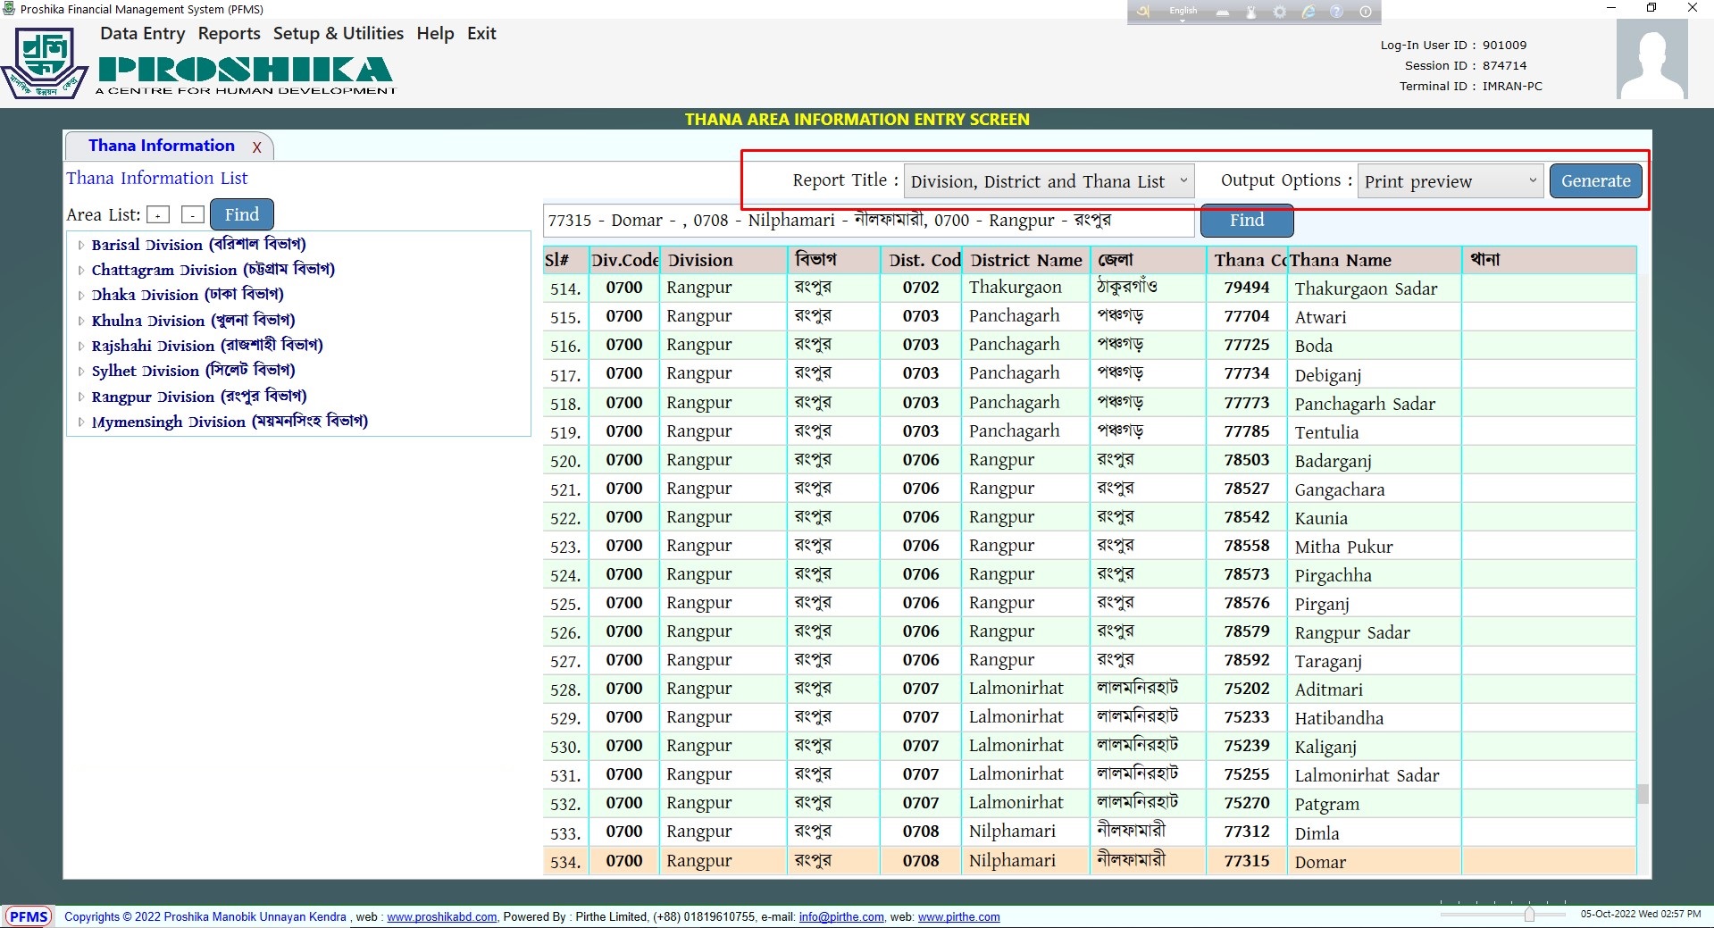Screen dimensions: 1714x928
Task: Click the Division column header
Action: pos(724,260)
